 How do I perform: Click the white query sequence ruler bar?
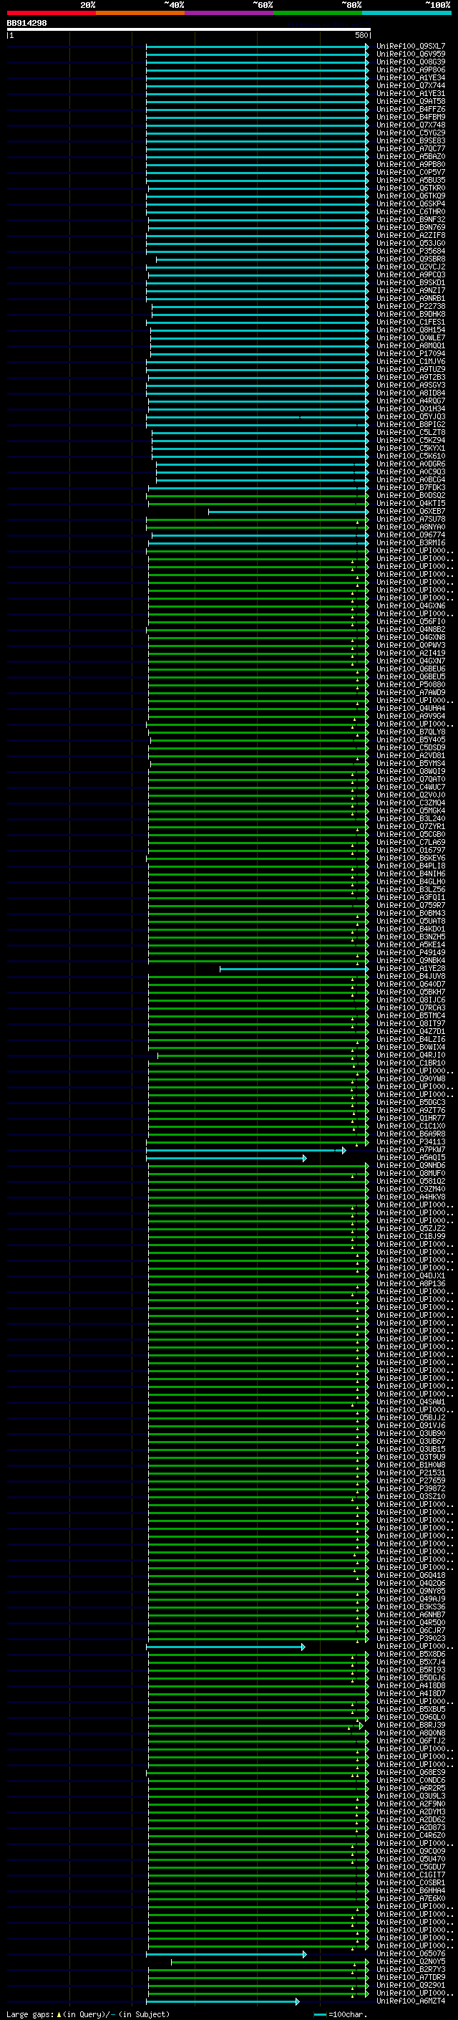coord(189,29)
